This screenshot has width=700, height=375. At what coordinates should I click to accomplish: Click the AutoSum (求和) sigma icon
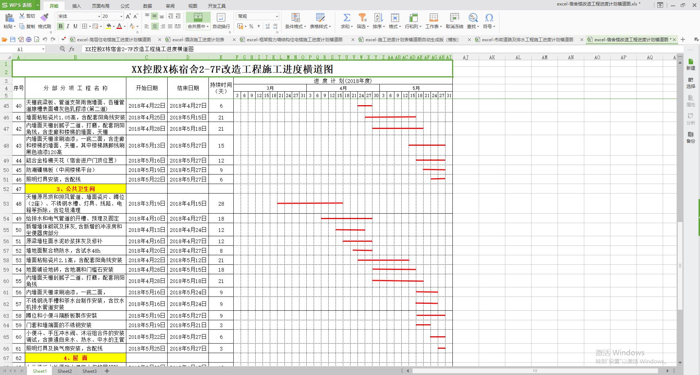(347, 18)
